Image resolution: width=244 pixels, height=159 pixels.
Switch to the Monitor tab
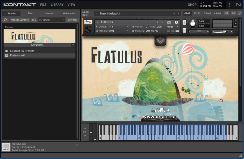(x=49, y=14)
